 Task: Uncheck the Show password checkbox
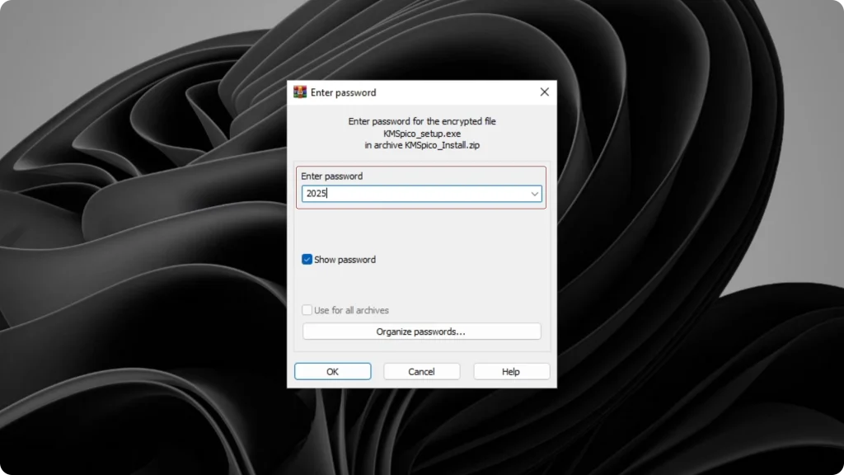(x=307, y=260)
